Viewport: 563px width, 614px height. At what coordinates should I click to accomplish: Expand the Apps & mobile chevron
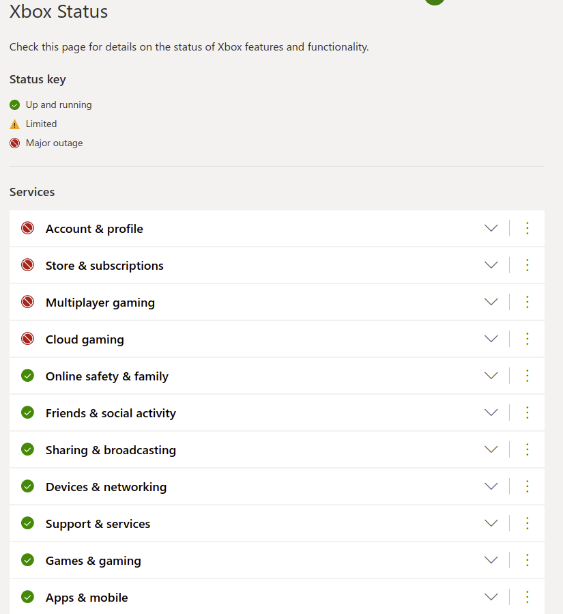point(491,597)
